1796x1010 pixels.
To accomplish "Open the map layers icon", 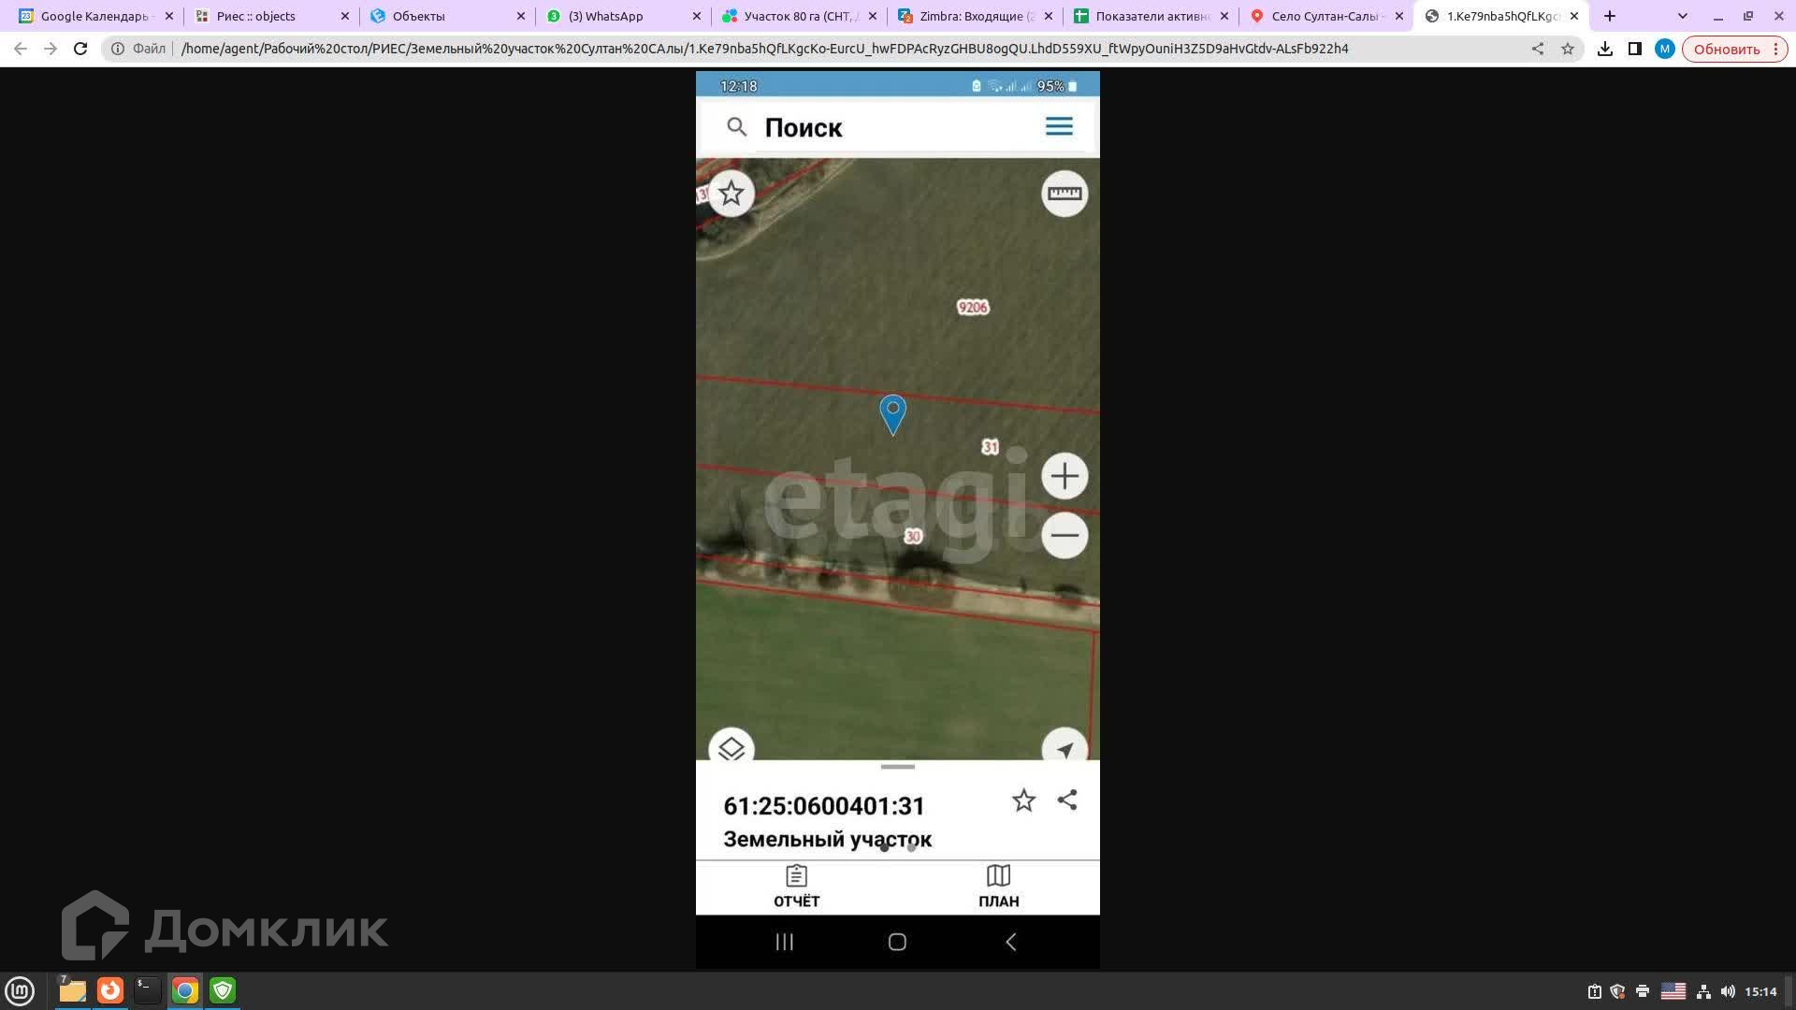I will 731,748.
